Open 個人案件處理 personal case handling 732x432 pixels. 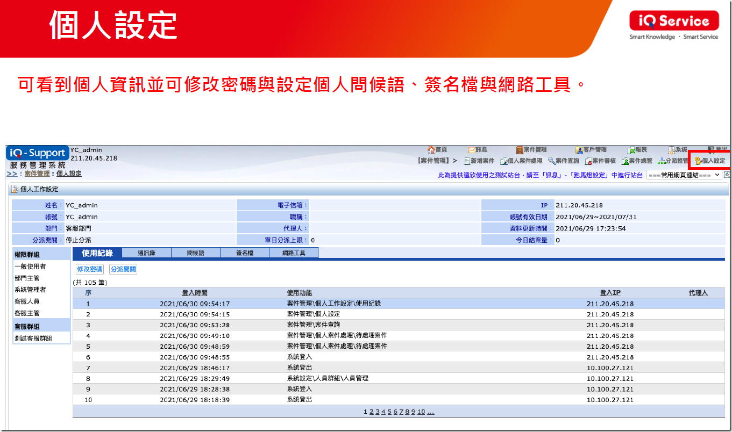tap(521, 161)
